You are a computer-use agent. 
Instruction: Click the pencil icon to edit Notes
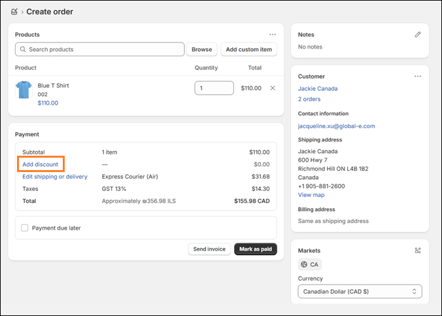(417, 35)
